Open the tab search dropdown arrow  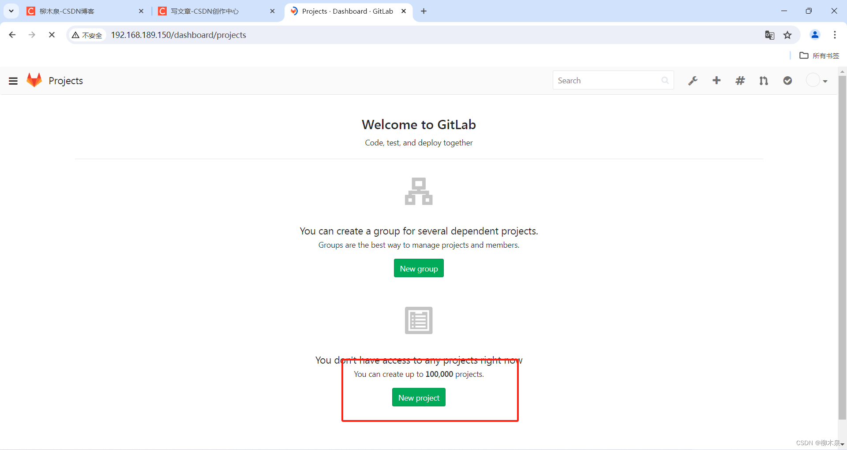click(x=11, y=11)
